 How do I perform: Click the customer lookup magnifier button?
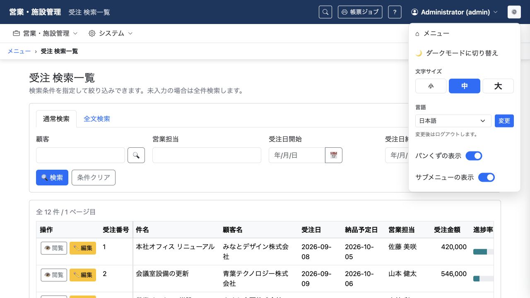point(136,155)
